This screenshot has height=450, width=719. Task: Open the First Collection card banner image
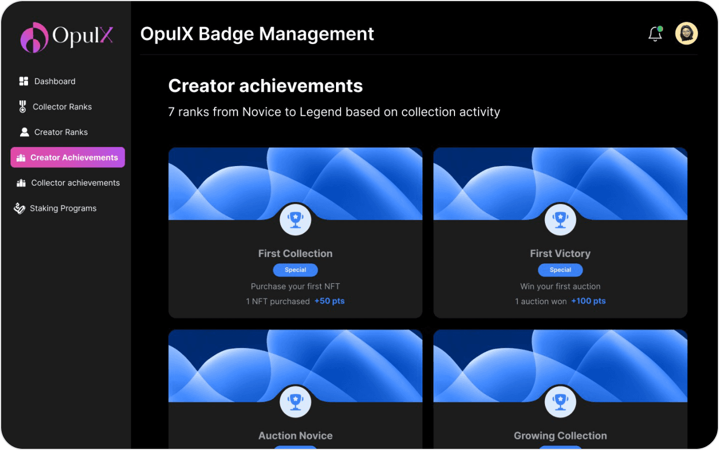tap(295, 184)
